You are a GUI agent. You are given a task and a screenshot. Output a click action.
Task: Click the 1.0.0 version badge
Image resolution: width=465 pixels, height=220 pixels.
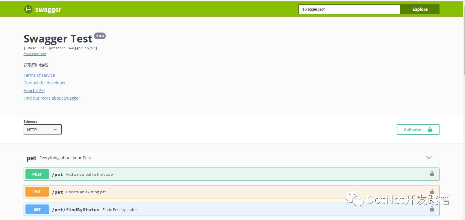click(x=100, y=36)
